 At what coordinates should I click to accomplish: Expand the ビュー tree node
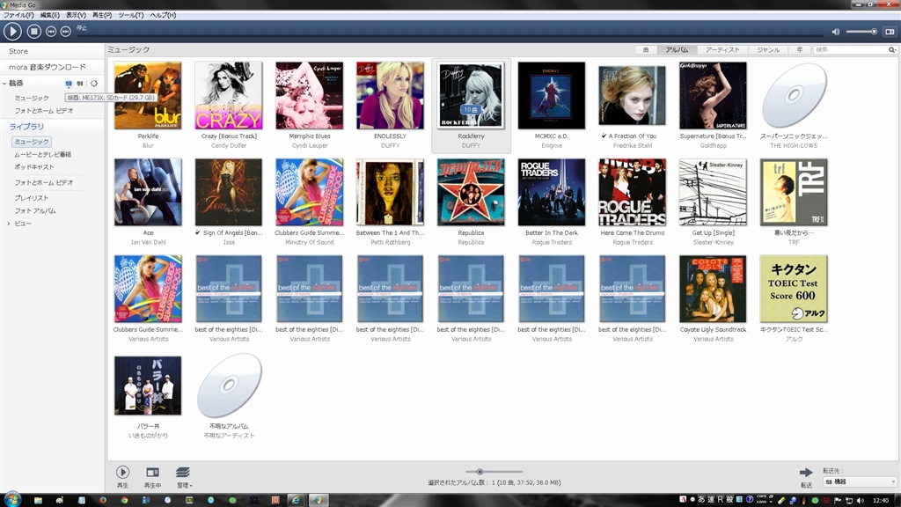coord(8,224)
